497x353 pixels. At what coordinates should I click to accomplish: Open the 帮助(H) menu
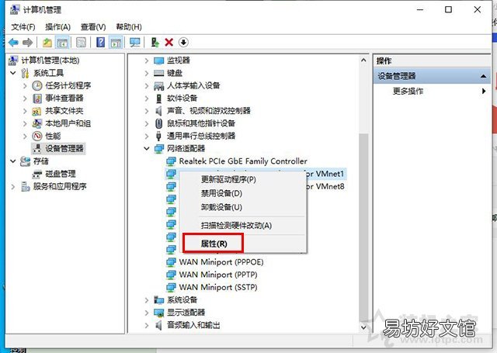(129, 27)
